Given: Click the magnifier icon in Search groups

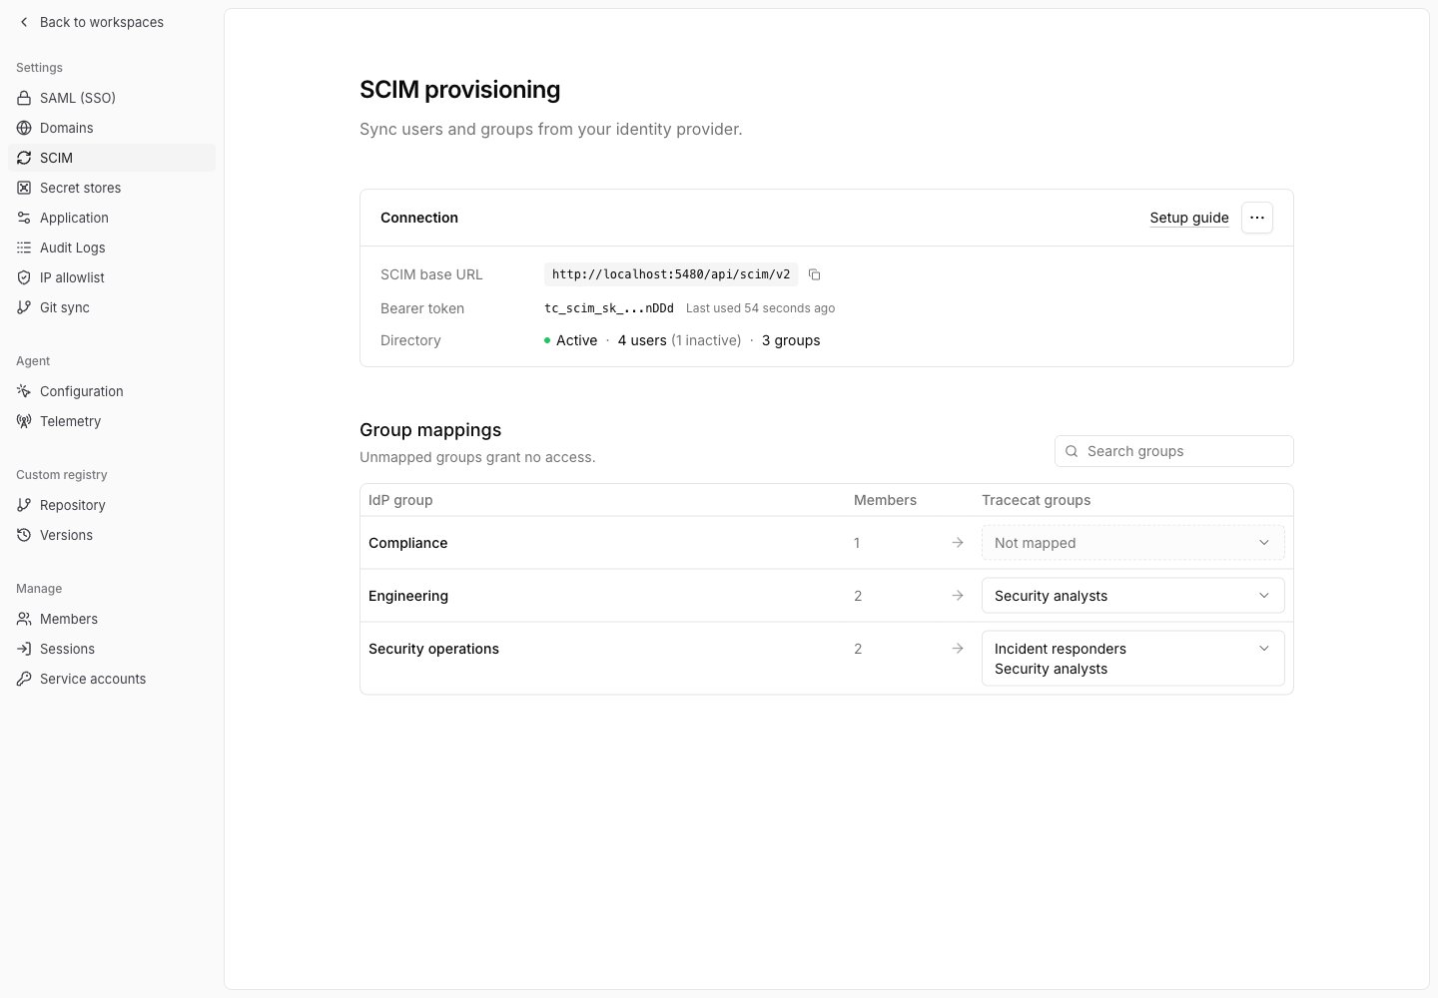Looking at the screenshot, I should pos(1072,451).
